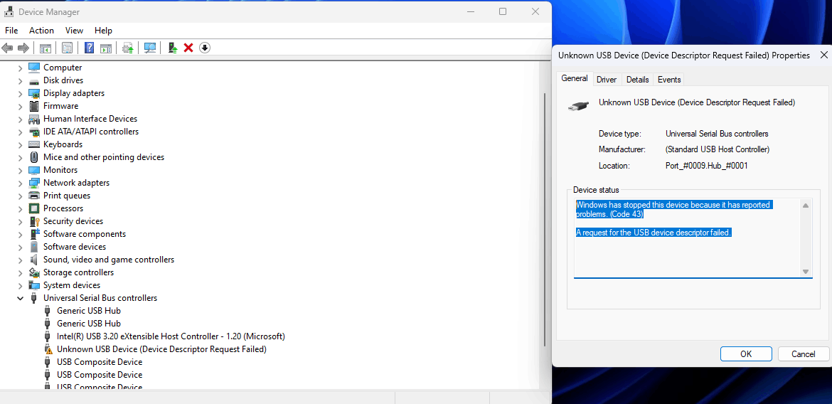
Task: Click the Device status scroll up arrow
Action: click(x=806, y=206)
